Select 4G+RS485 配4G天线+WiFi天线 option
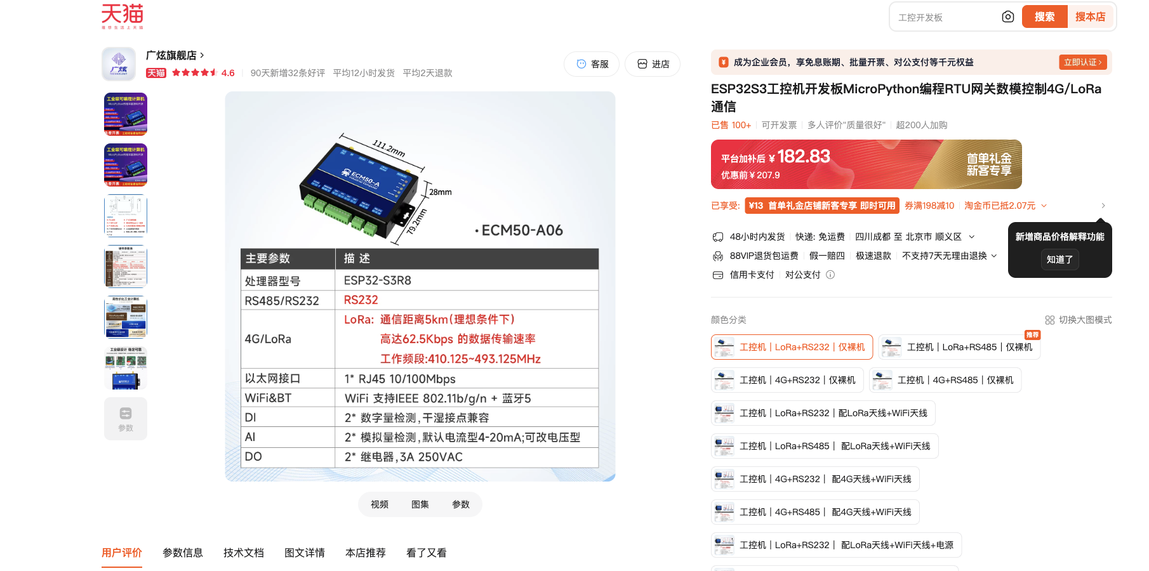The width and height of the screenshot is (1149, 571). click(815, 512)
